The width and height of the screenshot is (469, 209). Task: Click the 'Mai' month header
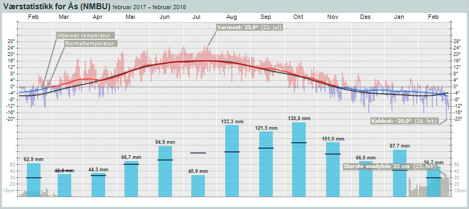130,17
